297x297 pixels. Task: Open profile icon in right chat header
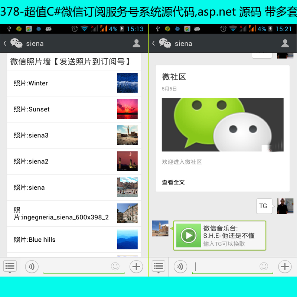pyautogui.click(x=285, y=43)
